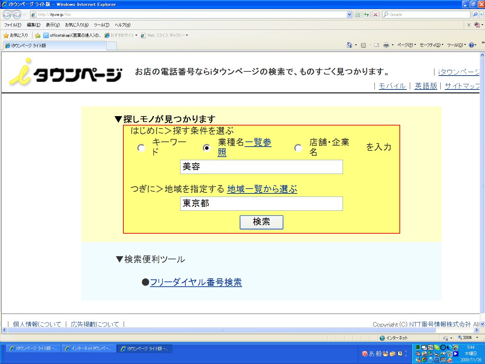
Task: Open the 地域一覧から選ぶ link
Action: (262, 189)
